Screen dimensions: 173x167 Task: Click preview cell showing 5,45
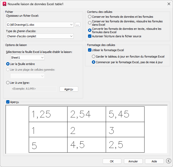125,114
